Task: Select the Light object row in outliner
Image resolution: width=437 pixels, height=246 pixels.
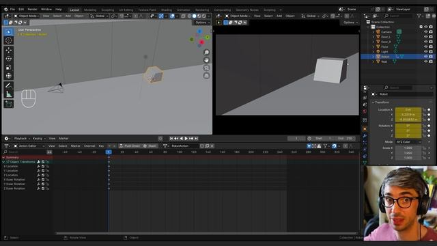Action: [397, 52]
